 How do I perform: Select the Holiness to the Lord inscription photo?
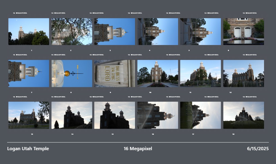click(115, 73)
